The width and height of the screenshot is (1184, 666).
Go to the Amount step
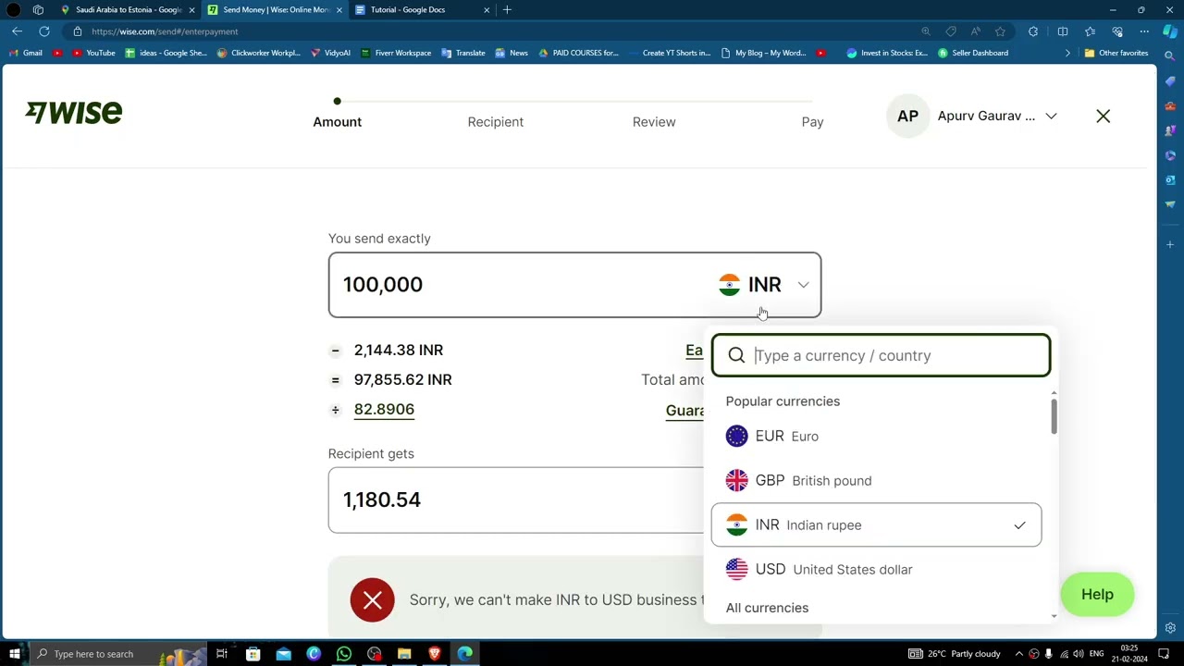pos(337,122)
